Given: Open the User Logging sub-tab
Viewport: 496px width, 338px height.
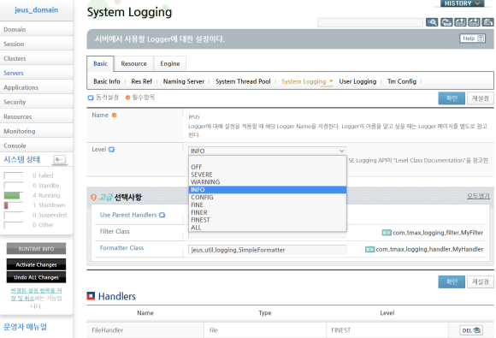Looking at the screenshot, I should [x=357, y=81].
